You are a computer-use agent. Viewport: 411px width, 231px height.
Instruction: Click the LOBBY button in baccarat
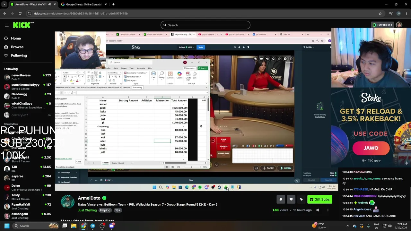285,168
